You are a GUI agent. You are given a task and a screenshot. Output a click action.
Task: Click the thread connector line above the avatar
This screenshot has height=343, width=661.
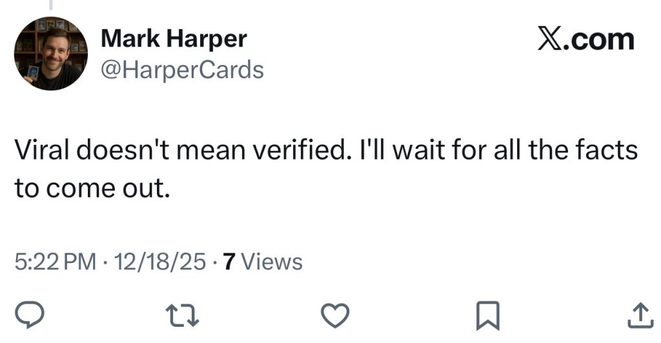(51, 5)
